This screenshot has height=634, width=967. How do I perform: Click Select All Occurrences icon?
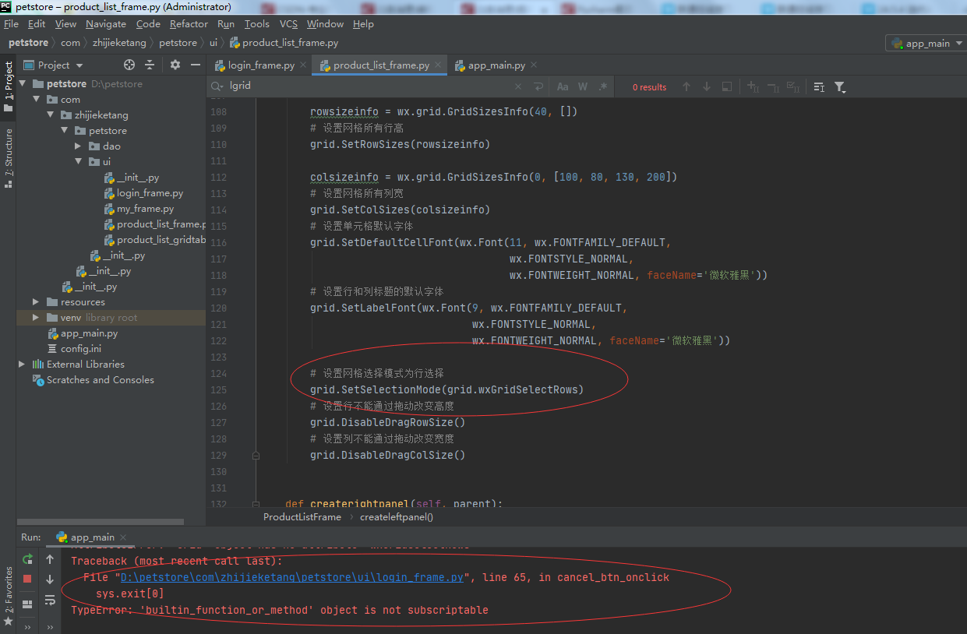[793, 86]
